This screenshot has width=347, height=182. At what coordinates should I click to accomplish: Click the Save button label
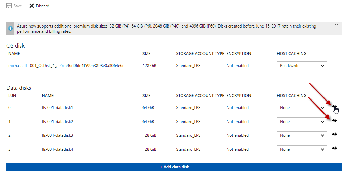tap(18, 6)
